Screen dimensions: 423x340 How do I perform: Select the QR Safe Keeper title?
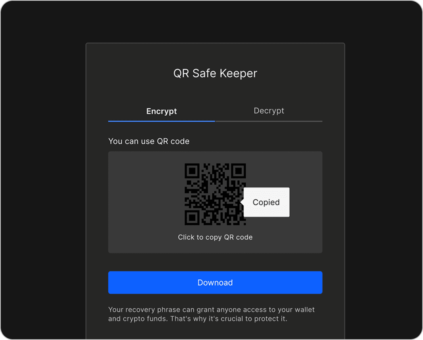(x=215, y=73)
